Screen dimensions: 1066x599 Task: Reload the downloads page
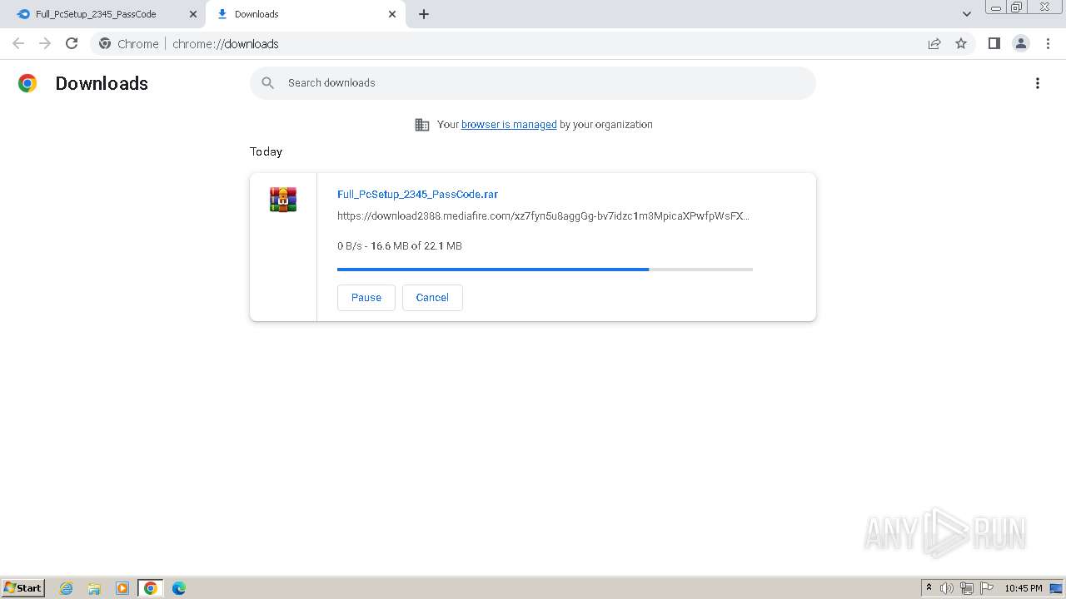(x=72, y=43)
